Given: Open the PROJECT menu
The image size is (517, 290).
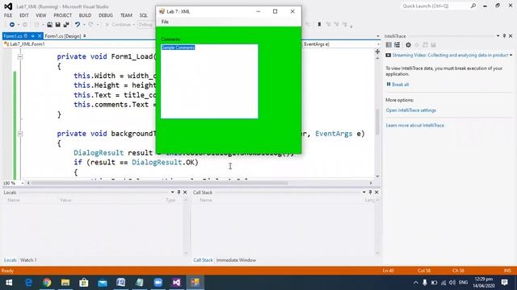Looking at the screenshot, I should (63, 15).
